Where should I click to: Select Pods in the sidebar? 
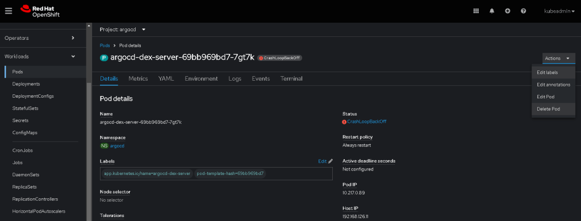[45, 72]
